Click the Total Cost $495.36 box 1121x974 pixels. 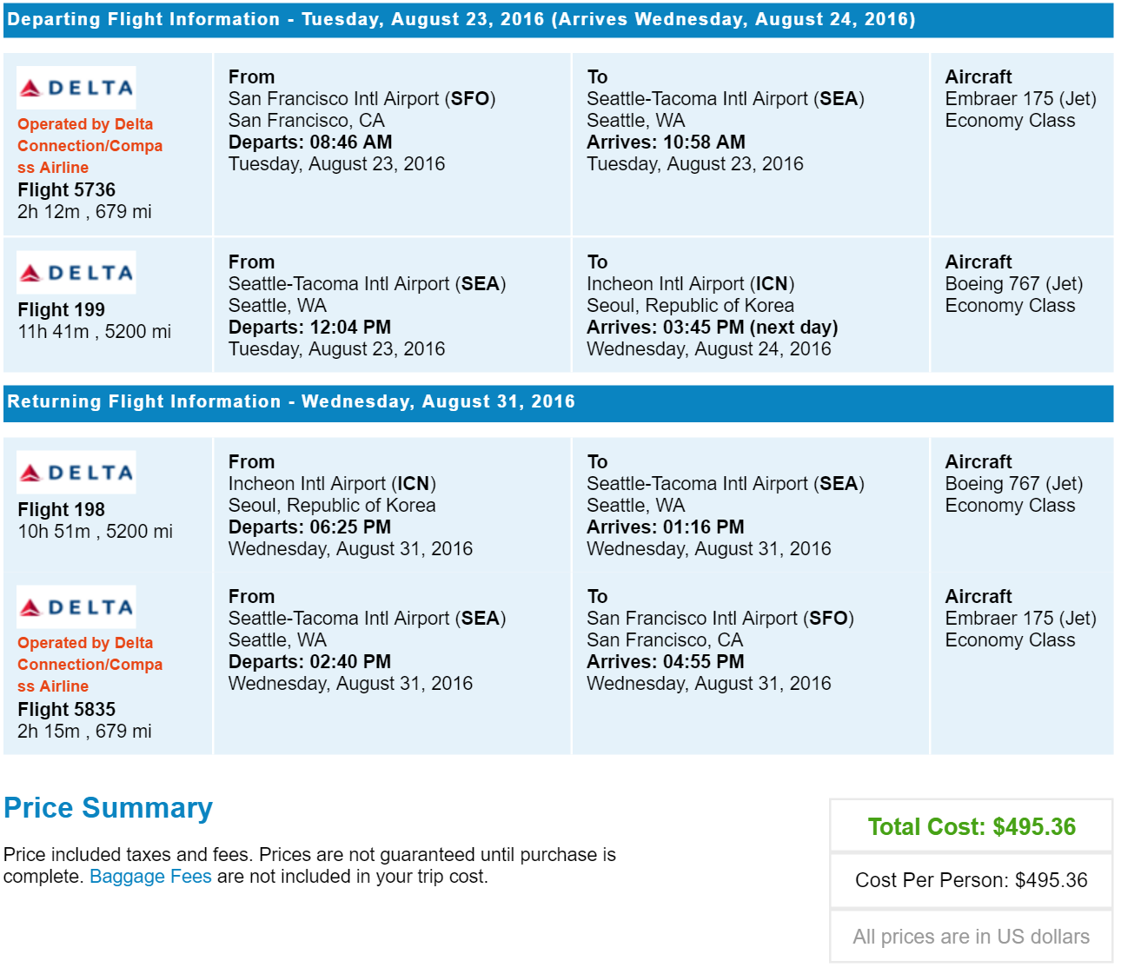pos(972,826)
